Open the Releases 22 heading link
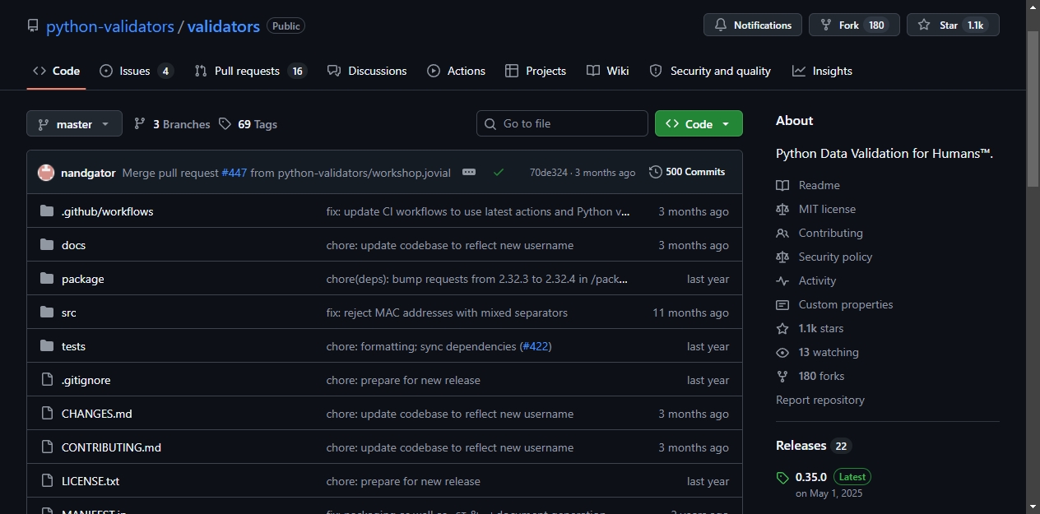Image resolution: width=1040 pixels, height=514 pixels. [x=813, y=446]
